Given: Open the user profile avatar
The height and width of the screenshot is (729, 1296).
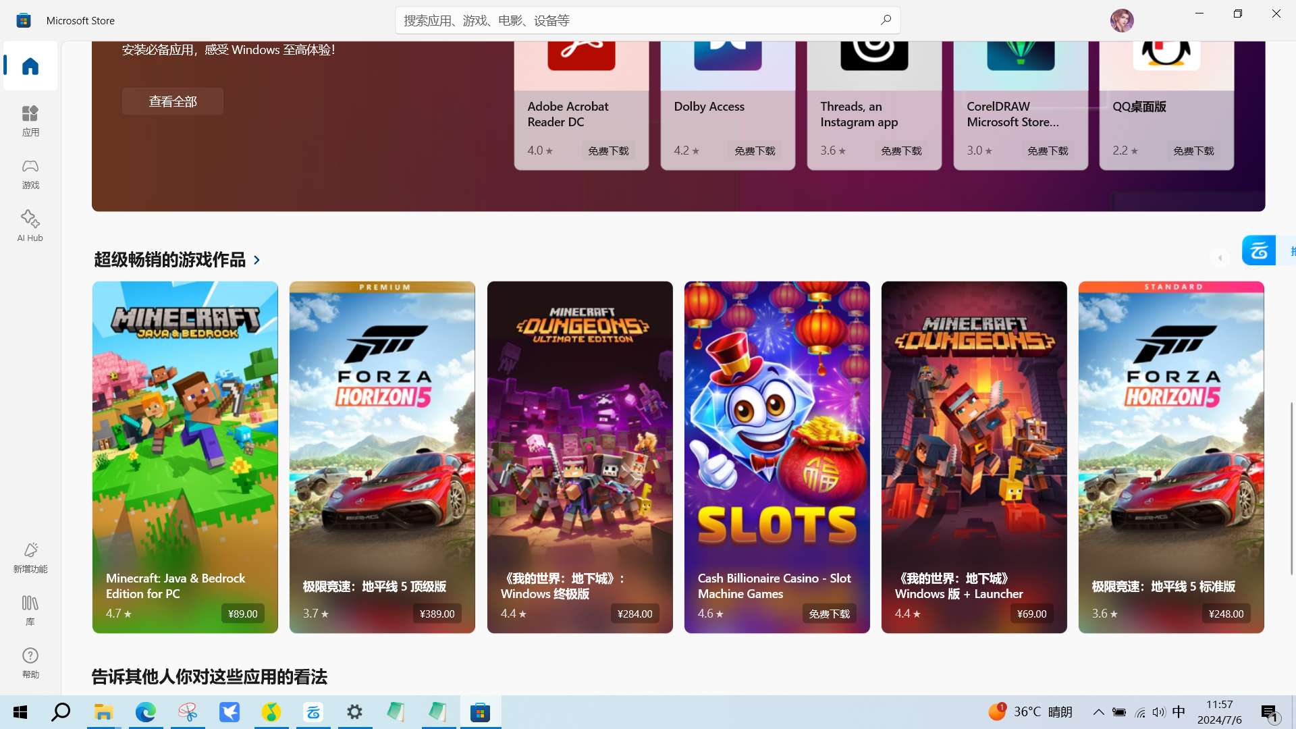Looking at the screenshot, I should [1122, 20].
